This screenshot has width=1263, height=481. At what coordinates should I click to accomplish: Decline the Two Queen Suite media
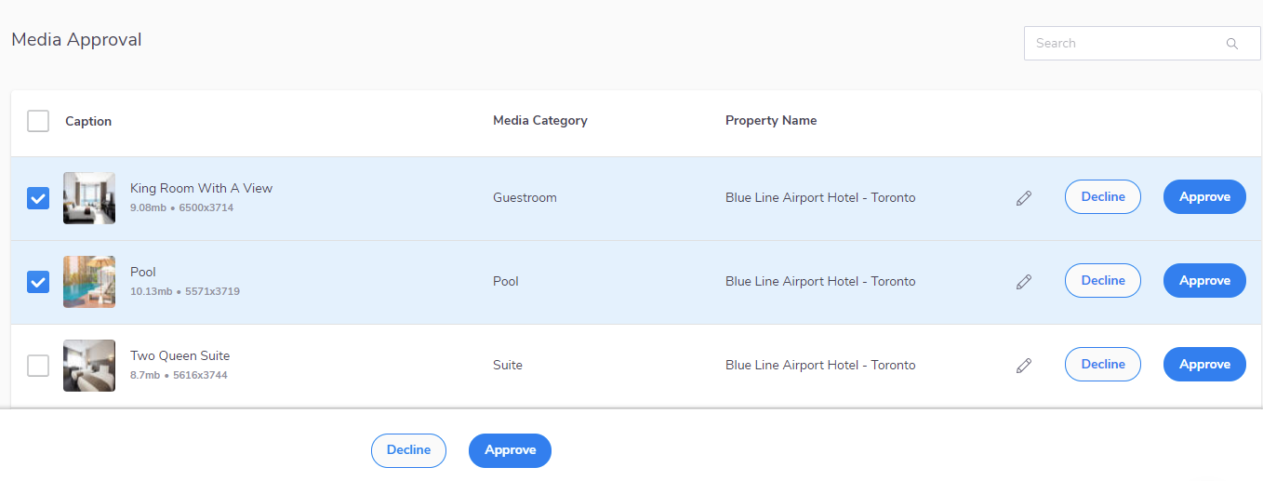click(1103, 365)
